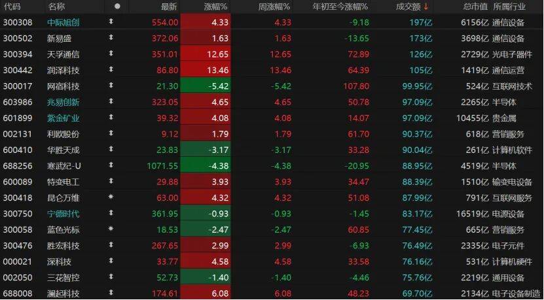Click marker icon in 寒武纪-U row
544x300 pixels.
[111, 165]
